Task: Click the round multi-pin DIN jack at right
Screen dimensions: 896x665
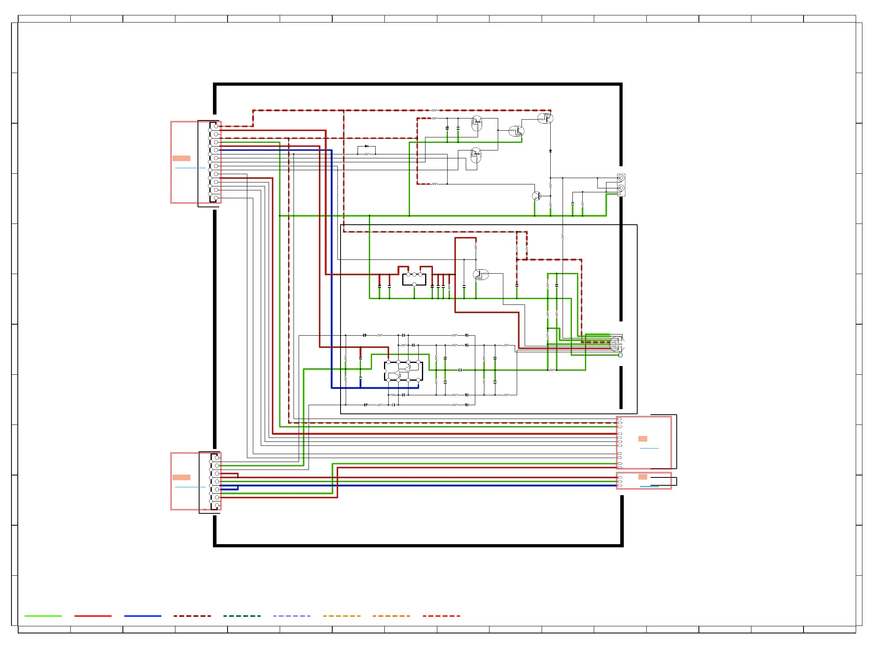Action: (616, 344)
